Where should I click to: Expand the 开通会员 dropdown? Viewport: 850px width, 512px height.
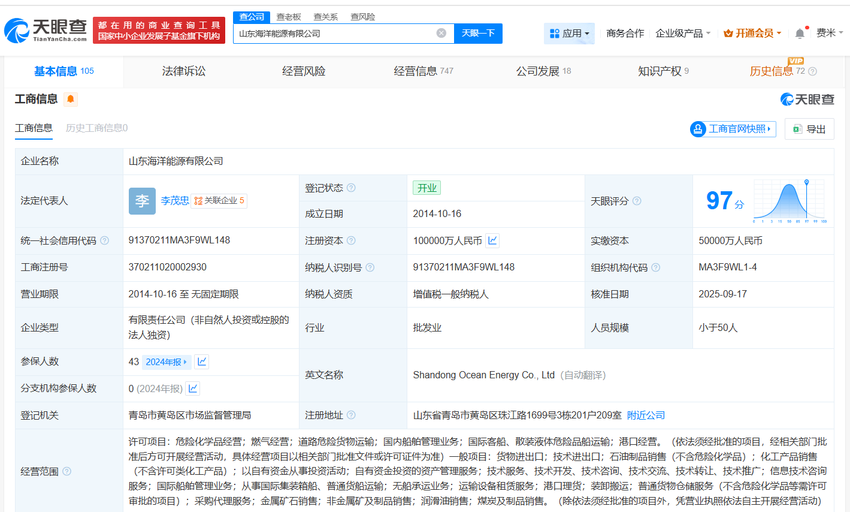(x=752, y=33)
